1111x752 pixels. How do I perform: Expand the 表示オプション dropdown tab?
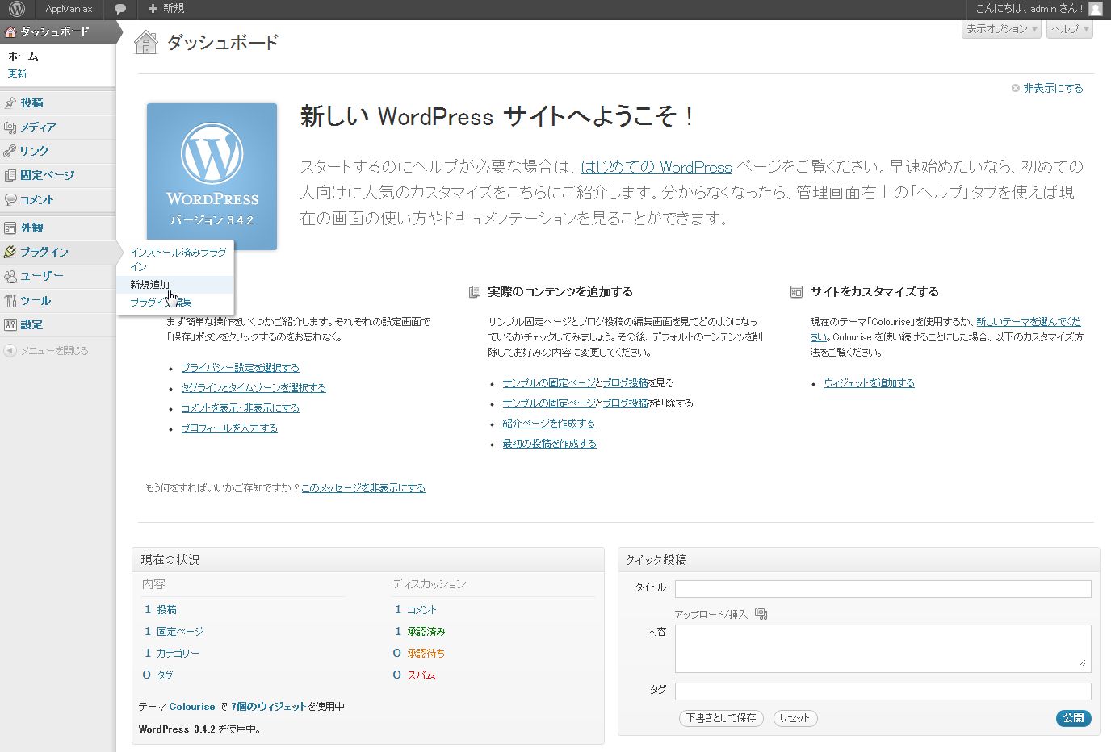pos(1001,29)
